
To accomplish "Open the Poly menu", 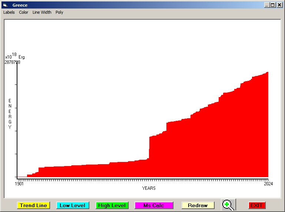I will pyautogui.click(x=59, y=12).
